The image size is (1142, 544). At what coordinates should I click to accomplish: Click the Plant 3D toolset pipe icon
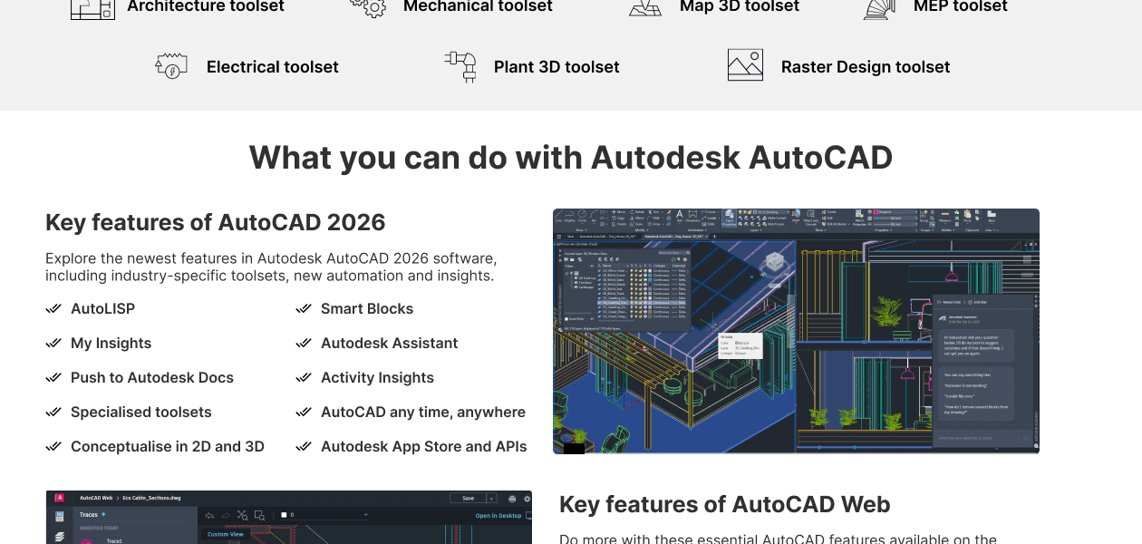click(x=460, y=66)
